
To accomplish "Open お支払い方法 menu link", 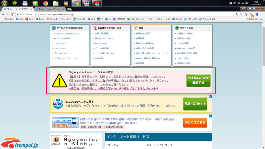I will (101, 43).
